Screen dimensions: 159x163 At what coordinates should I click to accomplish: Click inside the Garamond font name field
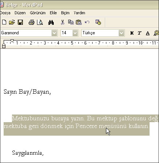[26, 33]
